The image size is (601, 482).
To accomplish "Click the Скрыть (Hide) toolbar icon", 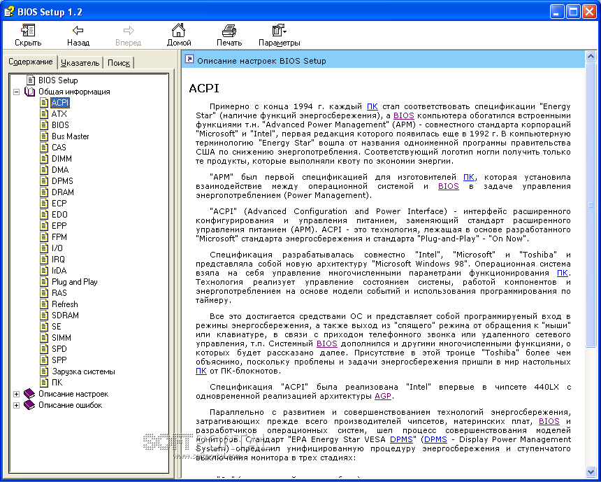I will click(x=28, y=30).
